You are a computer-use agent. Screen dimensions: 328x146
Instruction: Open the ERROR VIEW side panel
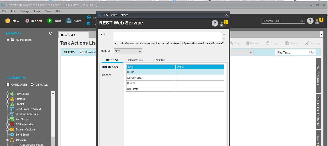(x=318, y=75)
